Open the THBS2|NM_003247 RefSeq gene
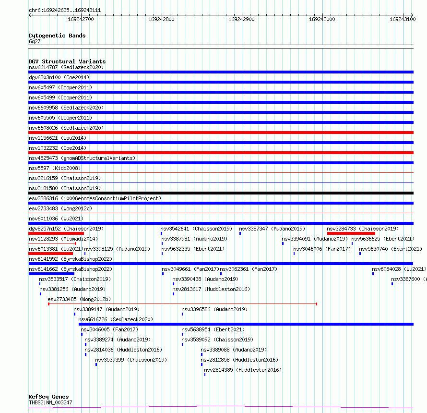Viewport: 427px width, 413px height. click(x=50, y=402)
